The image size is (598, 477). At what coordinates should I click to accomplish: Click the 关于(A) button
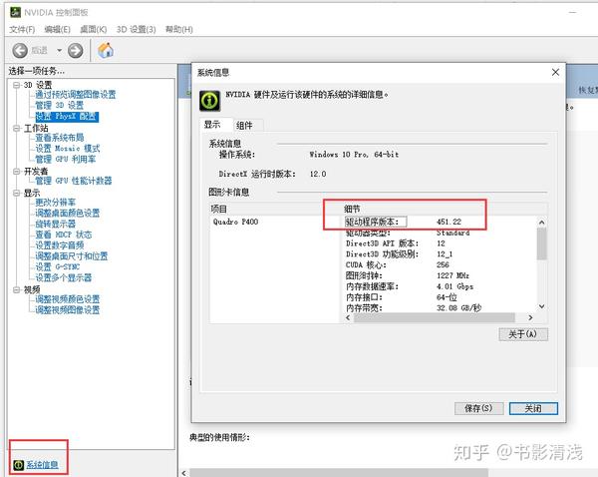(523, 334)
